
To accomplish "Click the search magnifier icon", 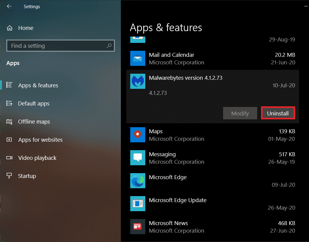I will point(109,46).
